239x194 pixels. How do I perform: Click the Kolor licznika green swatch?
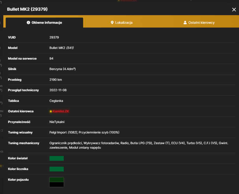tap(57, 169)
